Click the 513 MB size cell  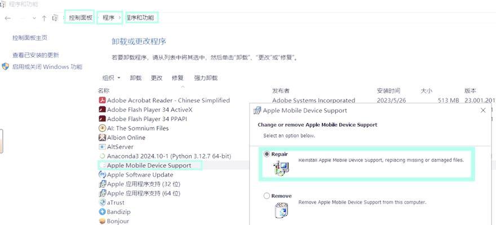point(449,100)
